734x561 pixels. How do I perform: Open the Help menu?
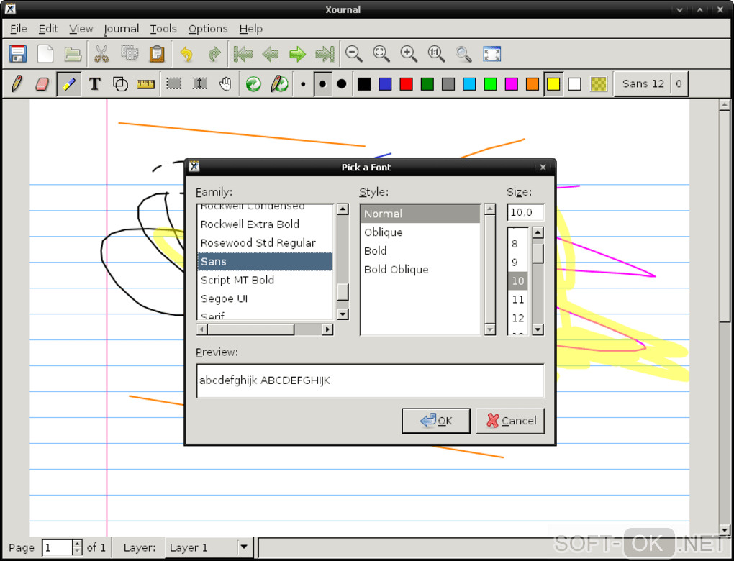click(x=251, y=29)
